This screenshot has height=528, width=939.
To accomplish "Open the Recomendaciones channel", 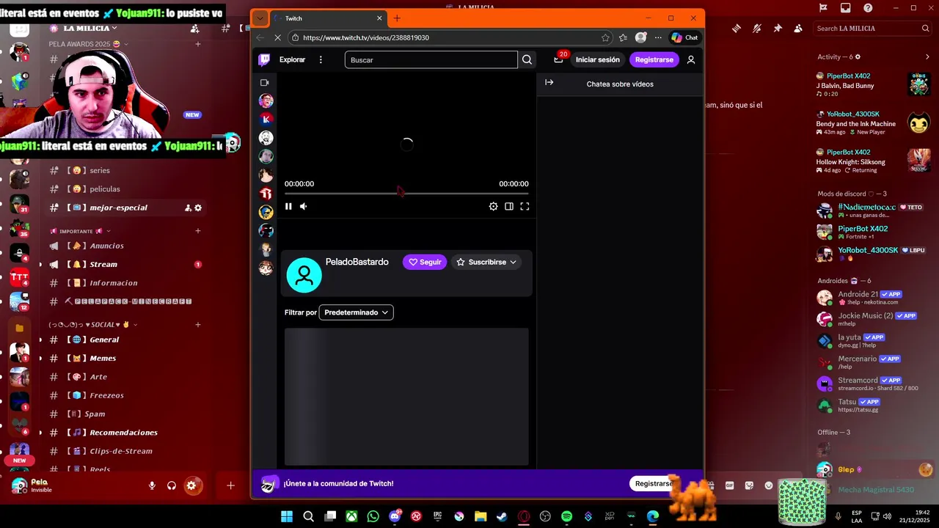I will pyautogui.click(x=122, y=433).
